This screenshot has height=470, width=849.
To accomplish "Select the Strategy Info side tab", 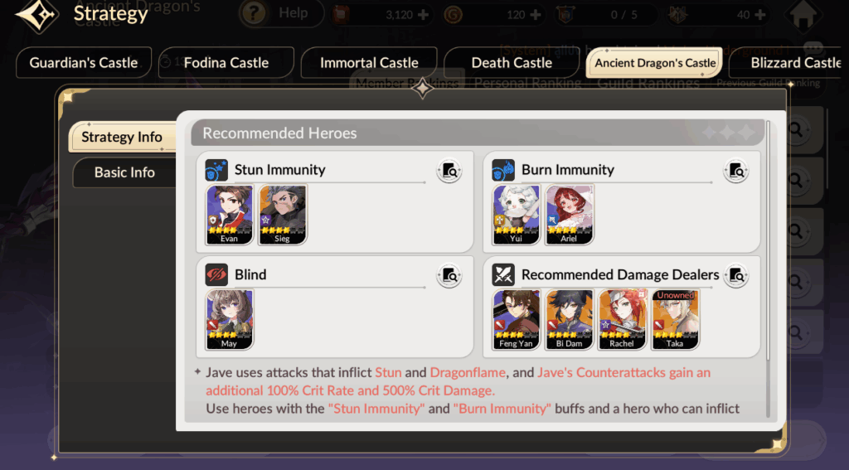I will click(122, 137).
